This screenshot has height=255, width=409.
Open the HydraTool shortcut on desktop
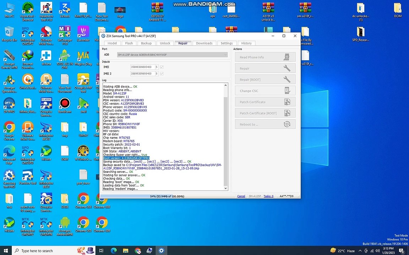28,11
